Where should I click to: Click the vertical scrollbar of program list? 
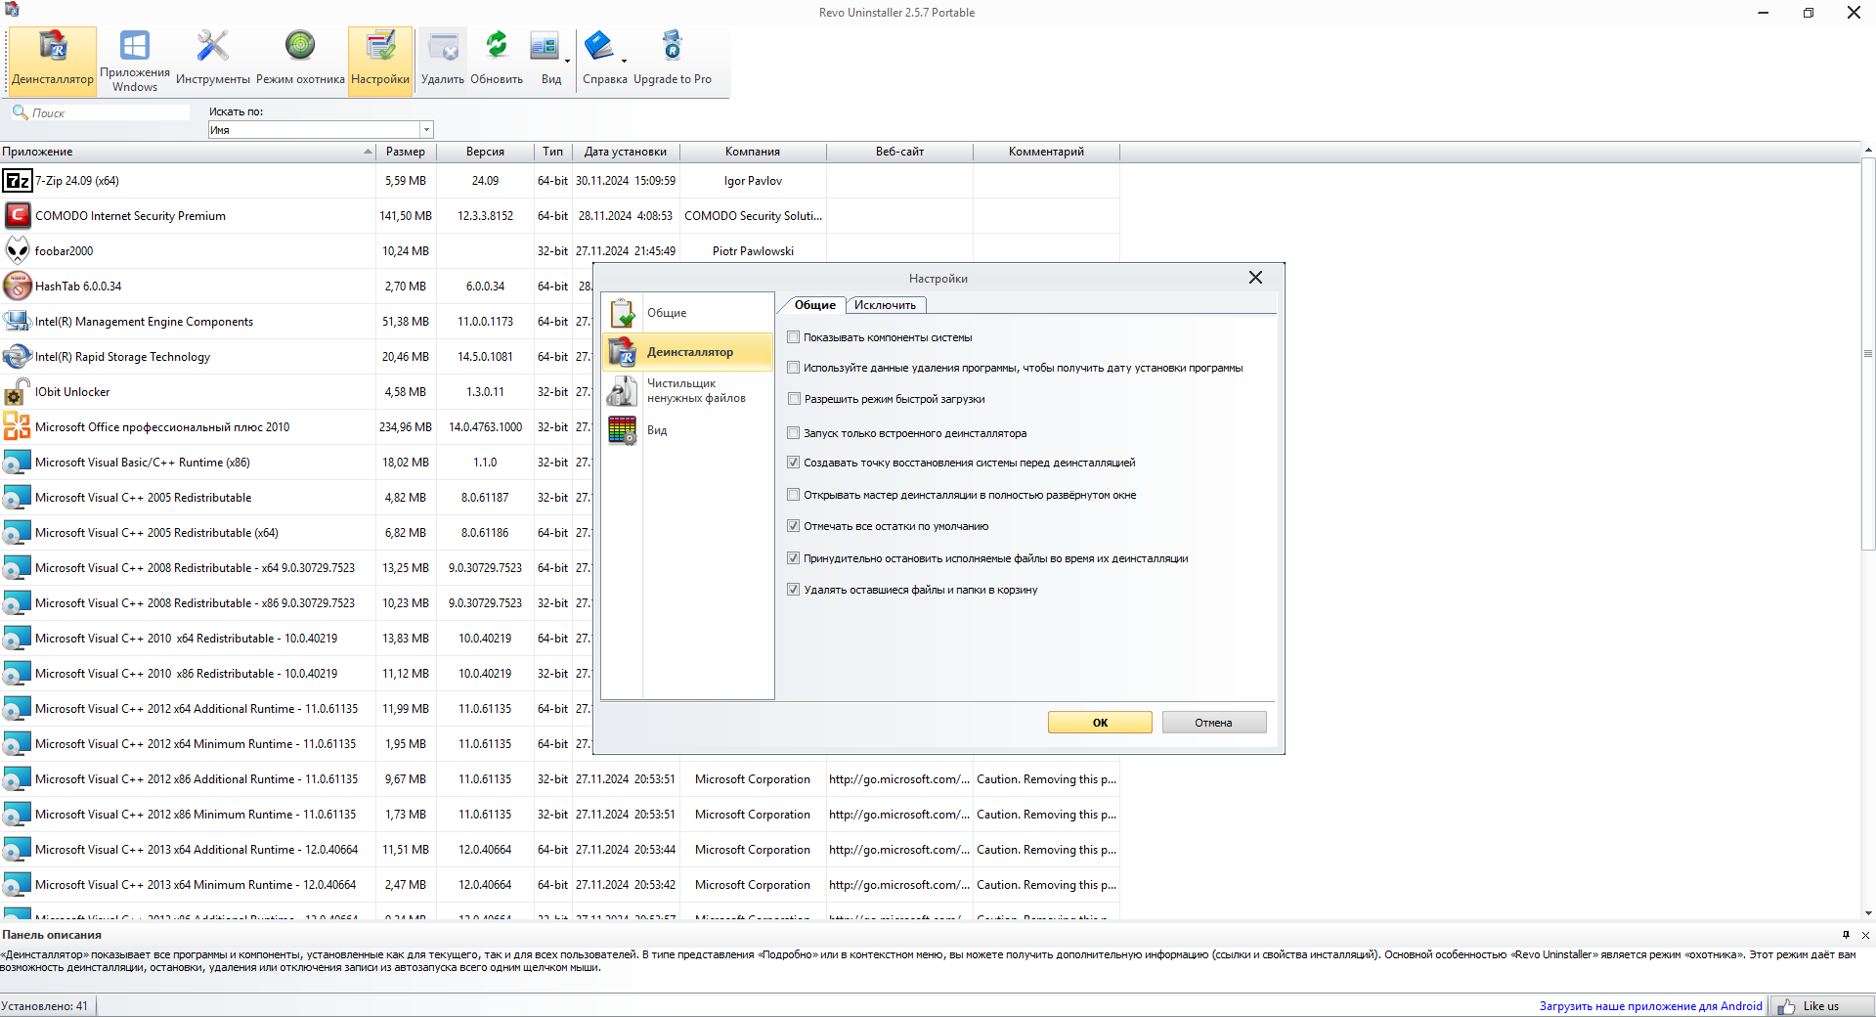tap(1868, 353)
